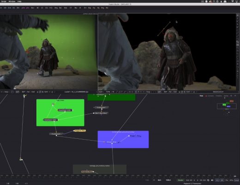Select the node below the dark green group
This screenshot has width=240, height=185.
(101, 107)
